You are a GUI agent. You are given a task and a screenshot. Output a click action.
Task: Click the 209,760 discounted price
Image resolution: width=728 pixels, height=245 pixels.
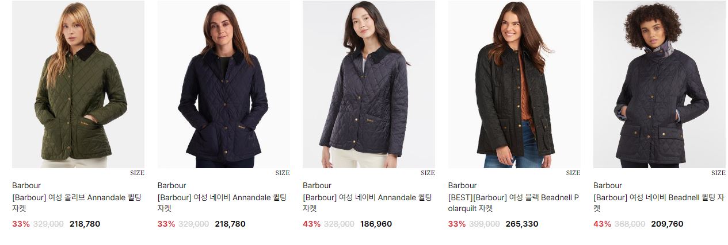tap(667, 224)
